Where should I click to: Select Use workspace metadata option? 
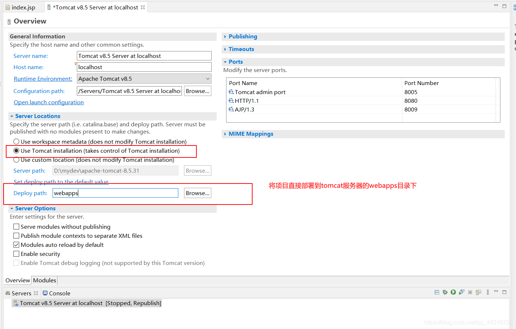point(16,142)
